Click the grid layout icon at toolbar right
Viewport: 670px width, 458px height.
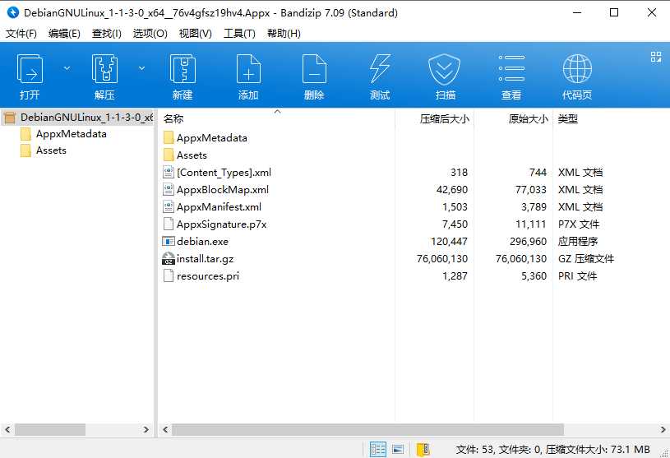(x=656, y=57)
